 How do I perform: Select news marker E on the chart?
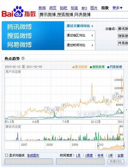coord(93,98)
